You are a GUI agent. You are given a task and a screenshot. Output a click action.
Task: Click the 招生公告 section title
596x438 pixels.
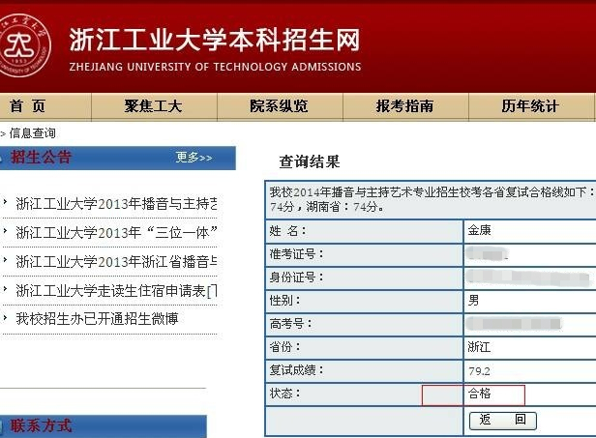click(41, 158)
